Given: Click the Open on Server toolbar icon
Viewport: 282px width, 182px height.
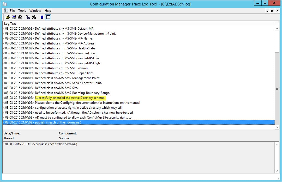Looking at the screenshot, I should [14, 17].
